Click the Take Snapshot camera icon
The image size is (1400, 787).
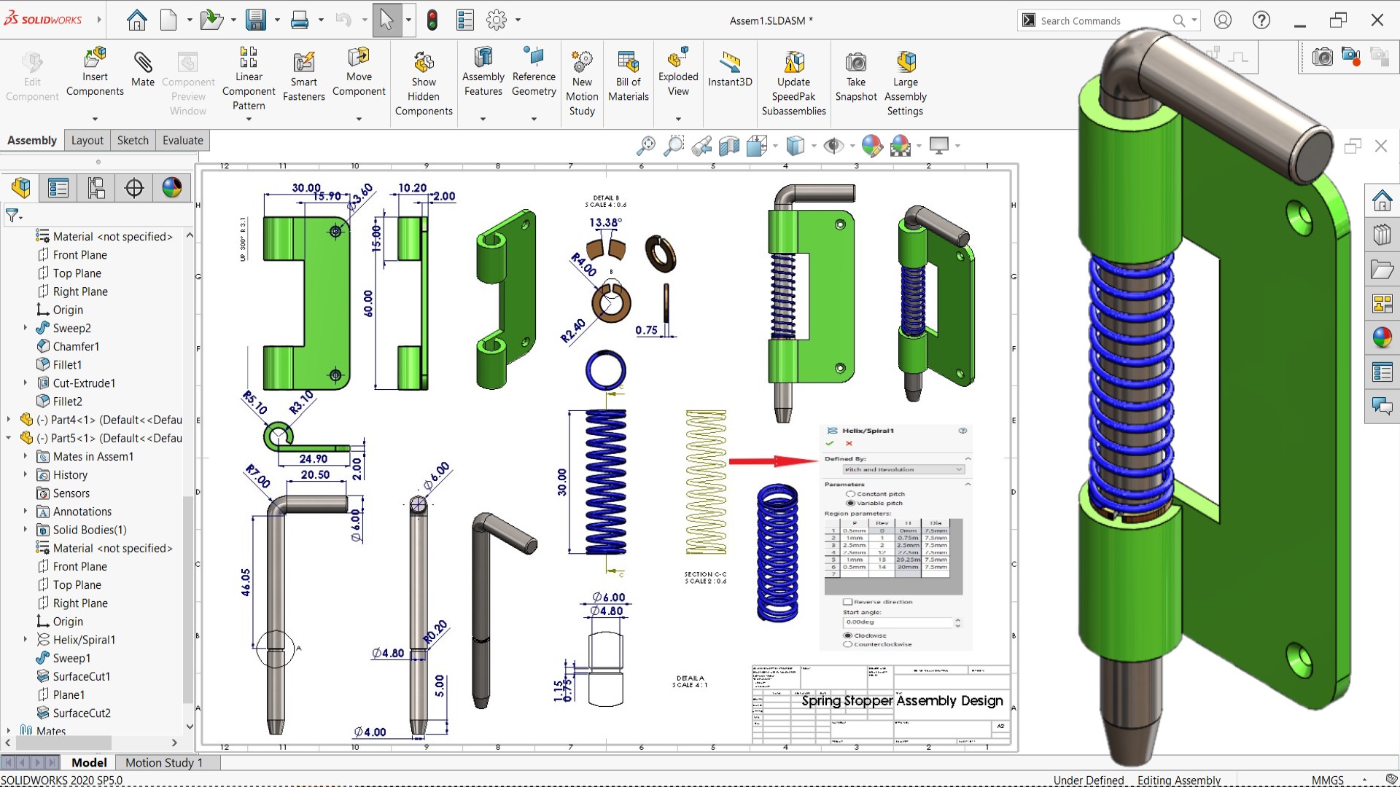click(855, 63)
